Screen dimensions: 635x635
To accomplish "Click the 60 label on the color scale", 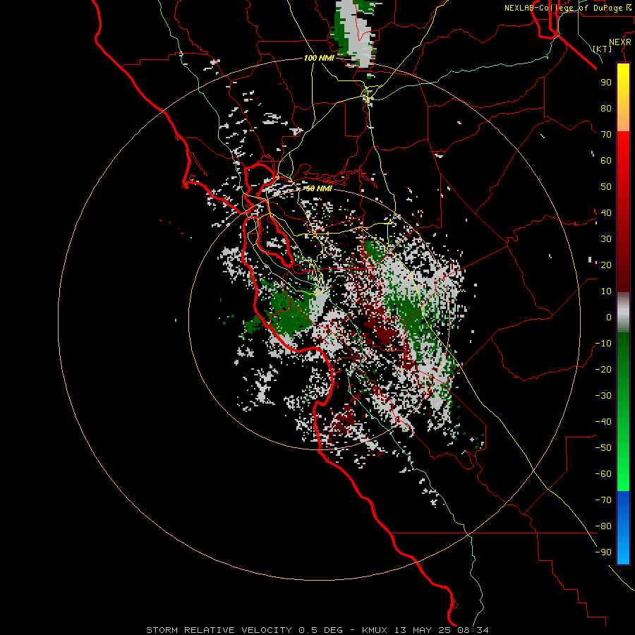I will pos(606,160).
